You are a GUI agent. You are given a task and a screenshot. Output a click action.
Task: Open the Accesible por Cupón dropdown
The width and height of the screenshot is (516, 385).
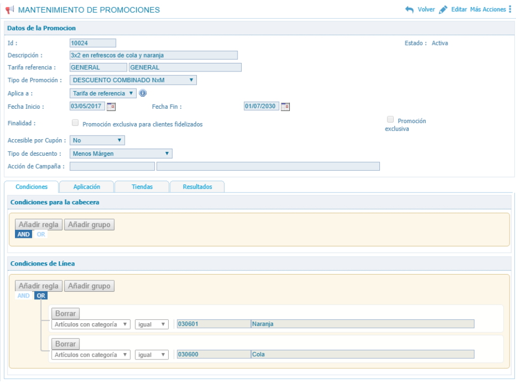pos(97,141)
